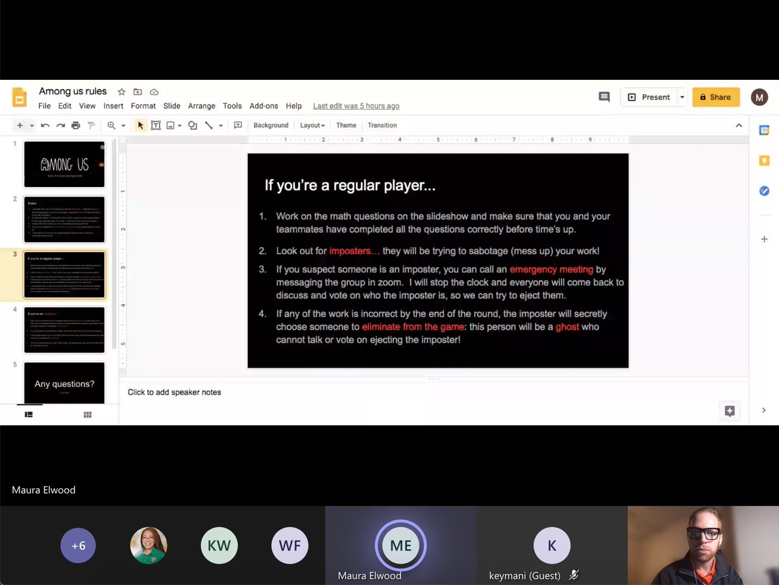Open the Tools menu
Viewport: 779px width, 585px height.
[232, 106]
